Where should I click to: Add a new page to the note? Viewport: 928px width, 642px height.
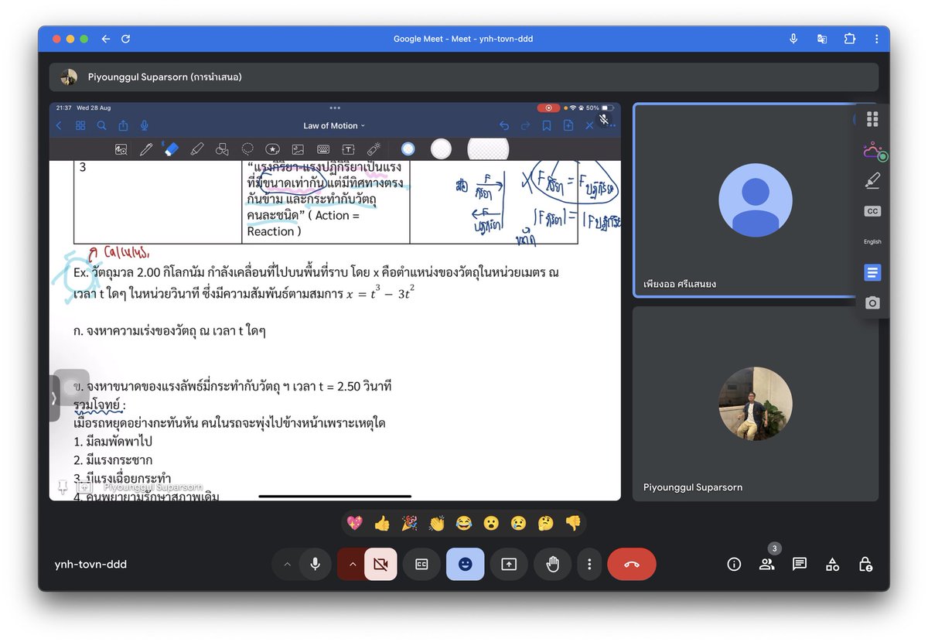568,125
